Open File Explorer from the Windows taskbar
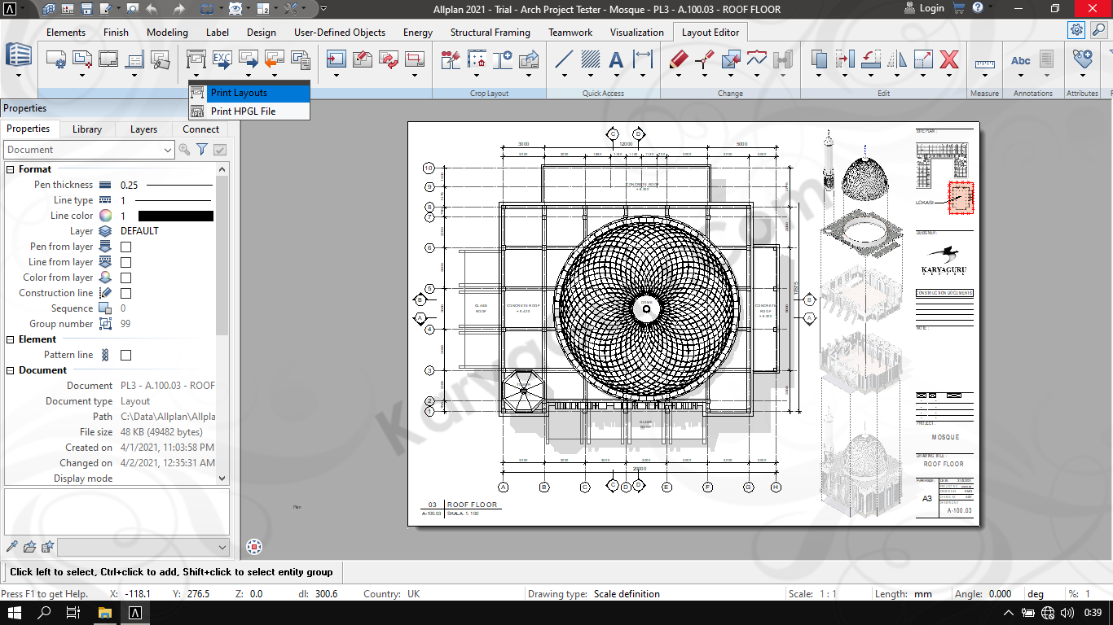Image resolution: width=1113 pixels, height=625 pixels. (x=104, y=612)
